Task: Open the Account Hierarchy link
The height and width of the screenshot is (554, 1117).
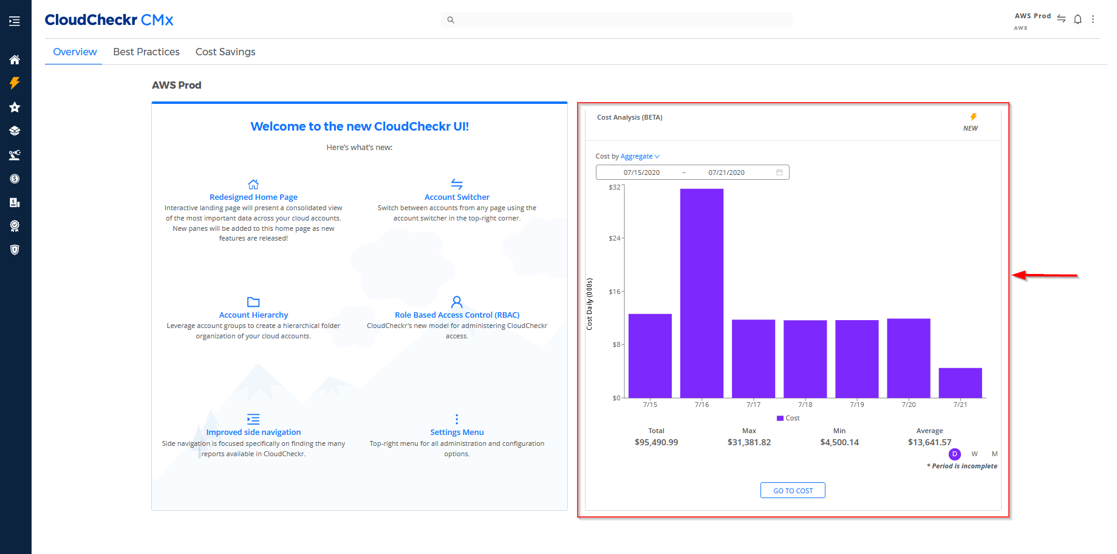Action: [x=253, y=315]
